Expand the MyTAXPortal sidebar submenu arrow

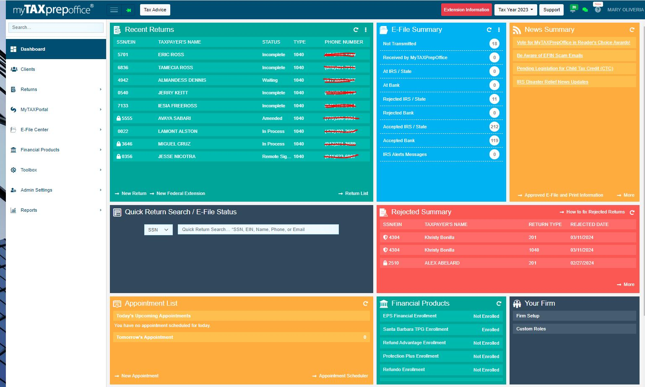(101, 109)
